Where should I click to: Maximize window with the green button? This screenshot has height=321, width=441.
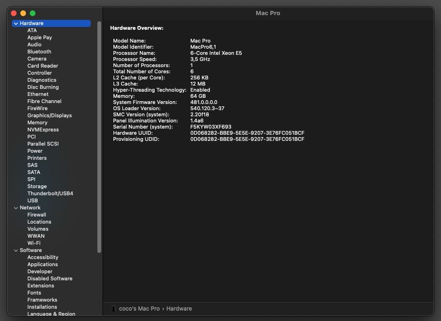tap(33, 13)
